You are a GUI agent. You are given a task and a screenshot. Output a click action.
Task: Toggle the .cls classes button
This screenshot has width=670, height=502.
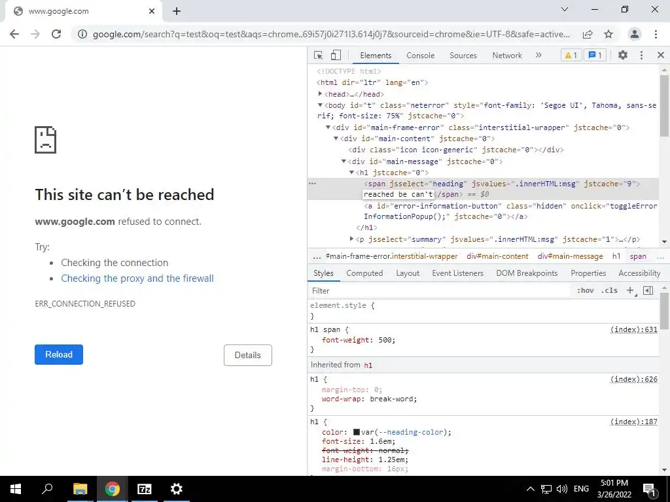[x=609, y=291]
